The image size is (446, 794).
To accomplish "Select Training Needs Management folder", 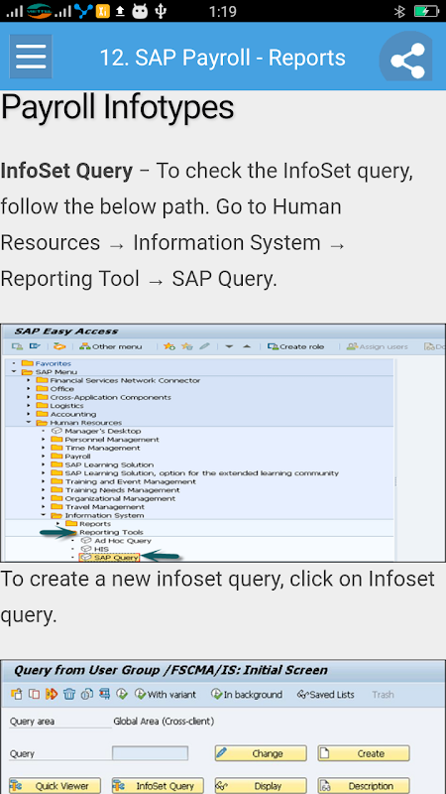I will tap(115, 490).
